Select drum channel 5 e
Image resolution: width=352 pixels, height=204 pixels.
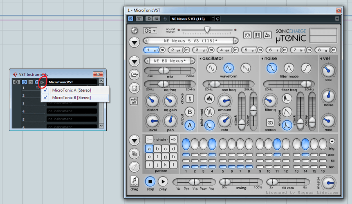coord(249,50)
